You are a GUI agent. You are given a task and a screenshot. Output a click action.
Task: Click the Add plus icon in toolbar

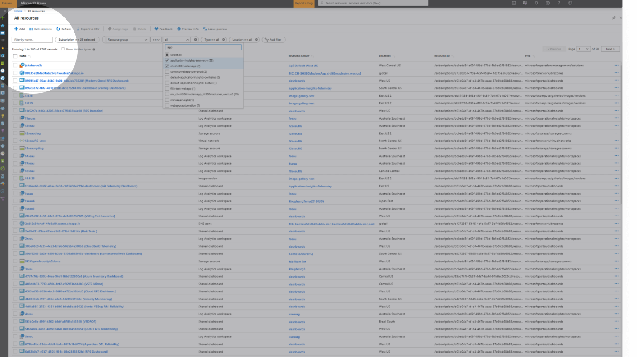[x=17, y=29]
